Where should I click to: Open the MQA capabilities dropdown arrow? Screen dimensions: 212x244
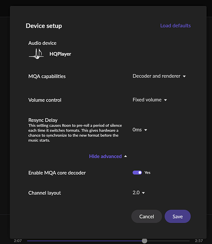coord(184,76)
